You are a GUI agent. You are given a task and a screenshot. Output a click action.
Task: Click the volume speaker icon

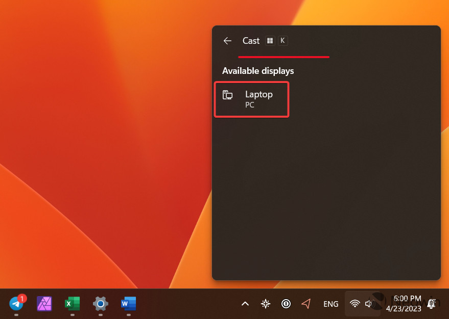tap(369, 304)
